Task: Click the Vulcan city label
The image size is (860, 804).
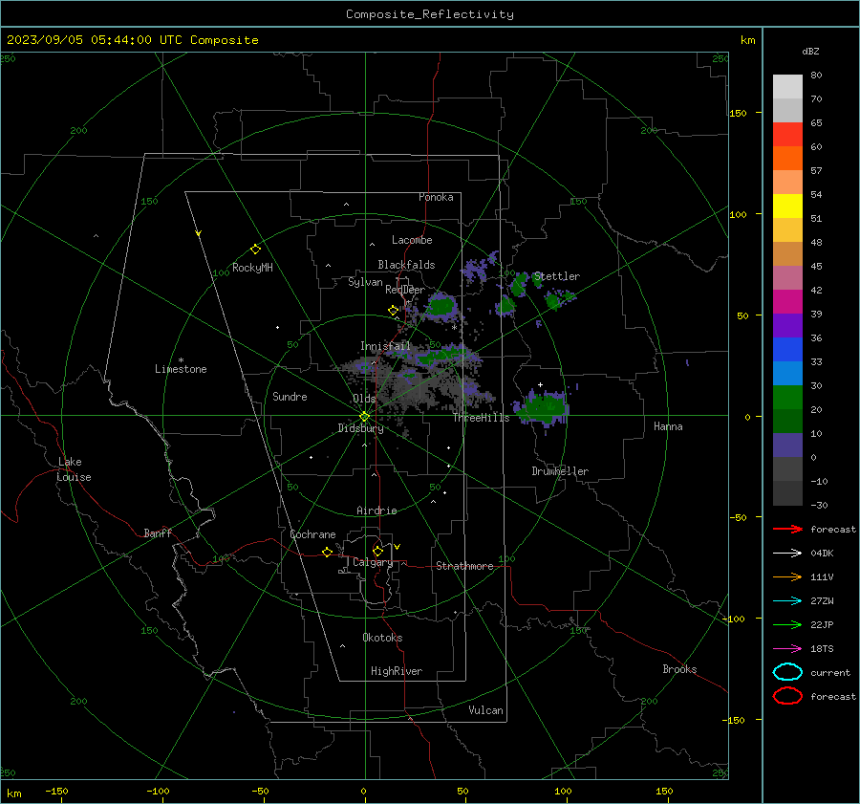Action: (485, 710)
